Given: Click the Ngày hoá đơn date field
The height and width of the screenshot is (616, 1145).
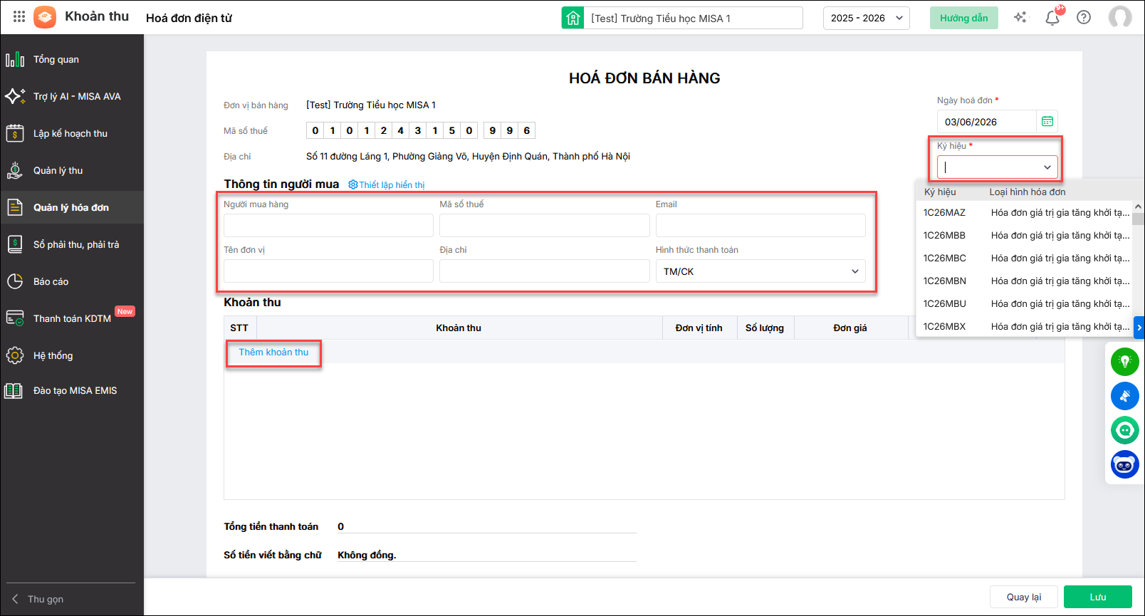Looking at the screenshot, I should coord(986,122).
